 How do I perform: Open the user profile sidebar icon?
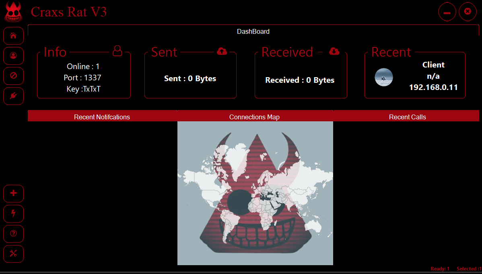pos(13,55)
